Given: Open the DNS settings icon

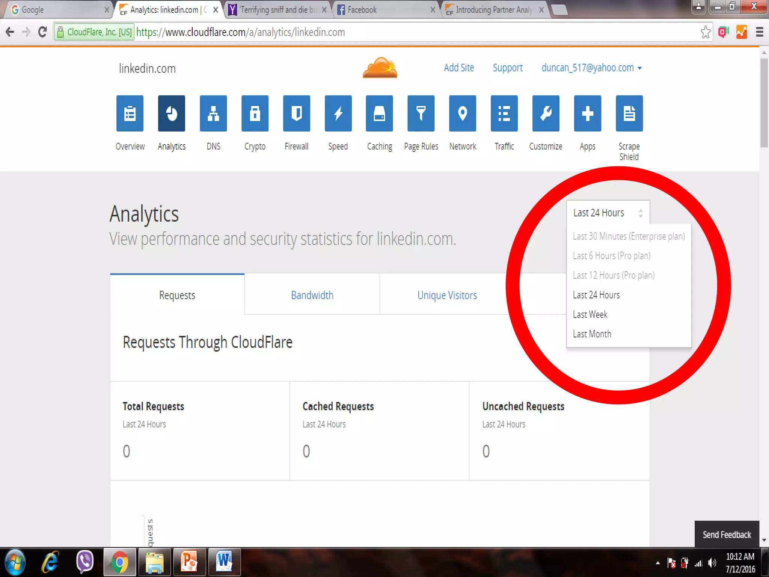Looking at the screenshot, I should 213,113.
